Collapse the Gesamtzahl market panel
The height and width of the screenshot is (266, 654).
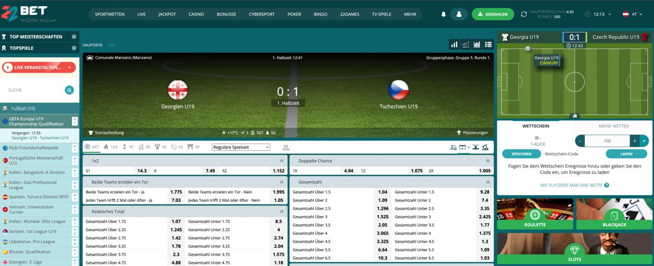[x=488, y=182]
